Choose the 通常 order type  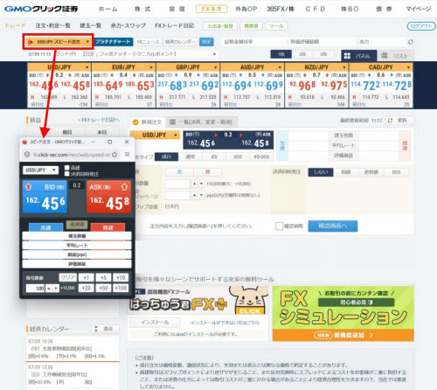pos(191,157)
